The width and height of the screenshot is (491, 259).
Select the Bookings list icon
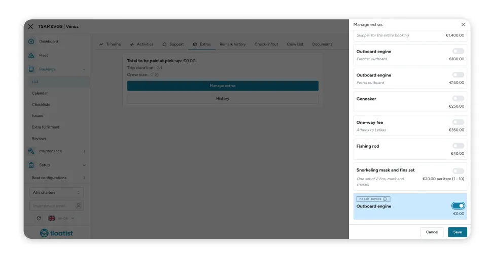tap(31, 69)
